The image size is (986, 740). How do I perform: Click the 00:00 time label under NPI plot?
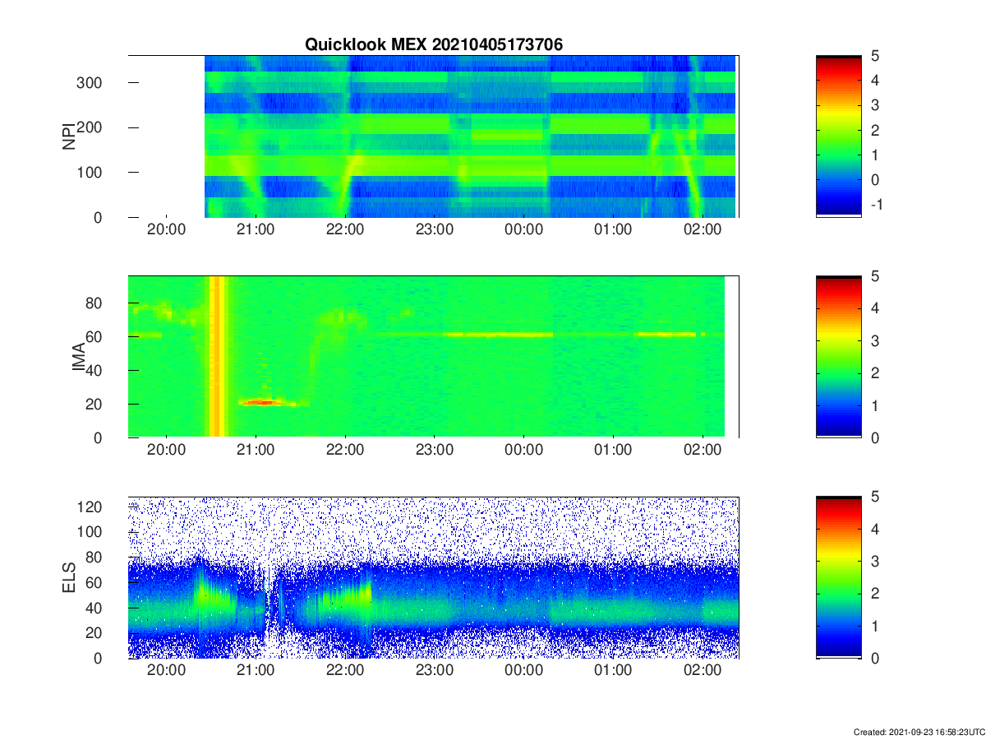[524, 229]
